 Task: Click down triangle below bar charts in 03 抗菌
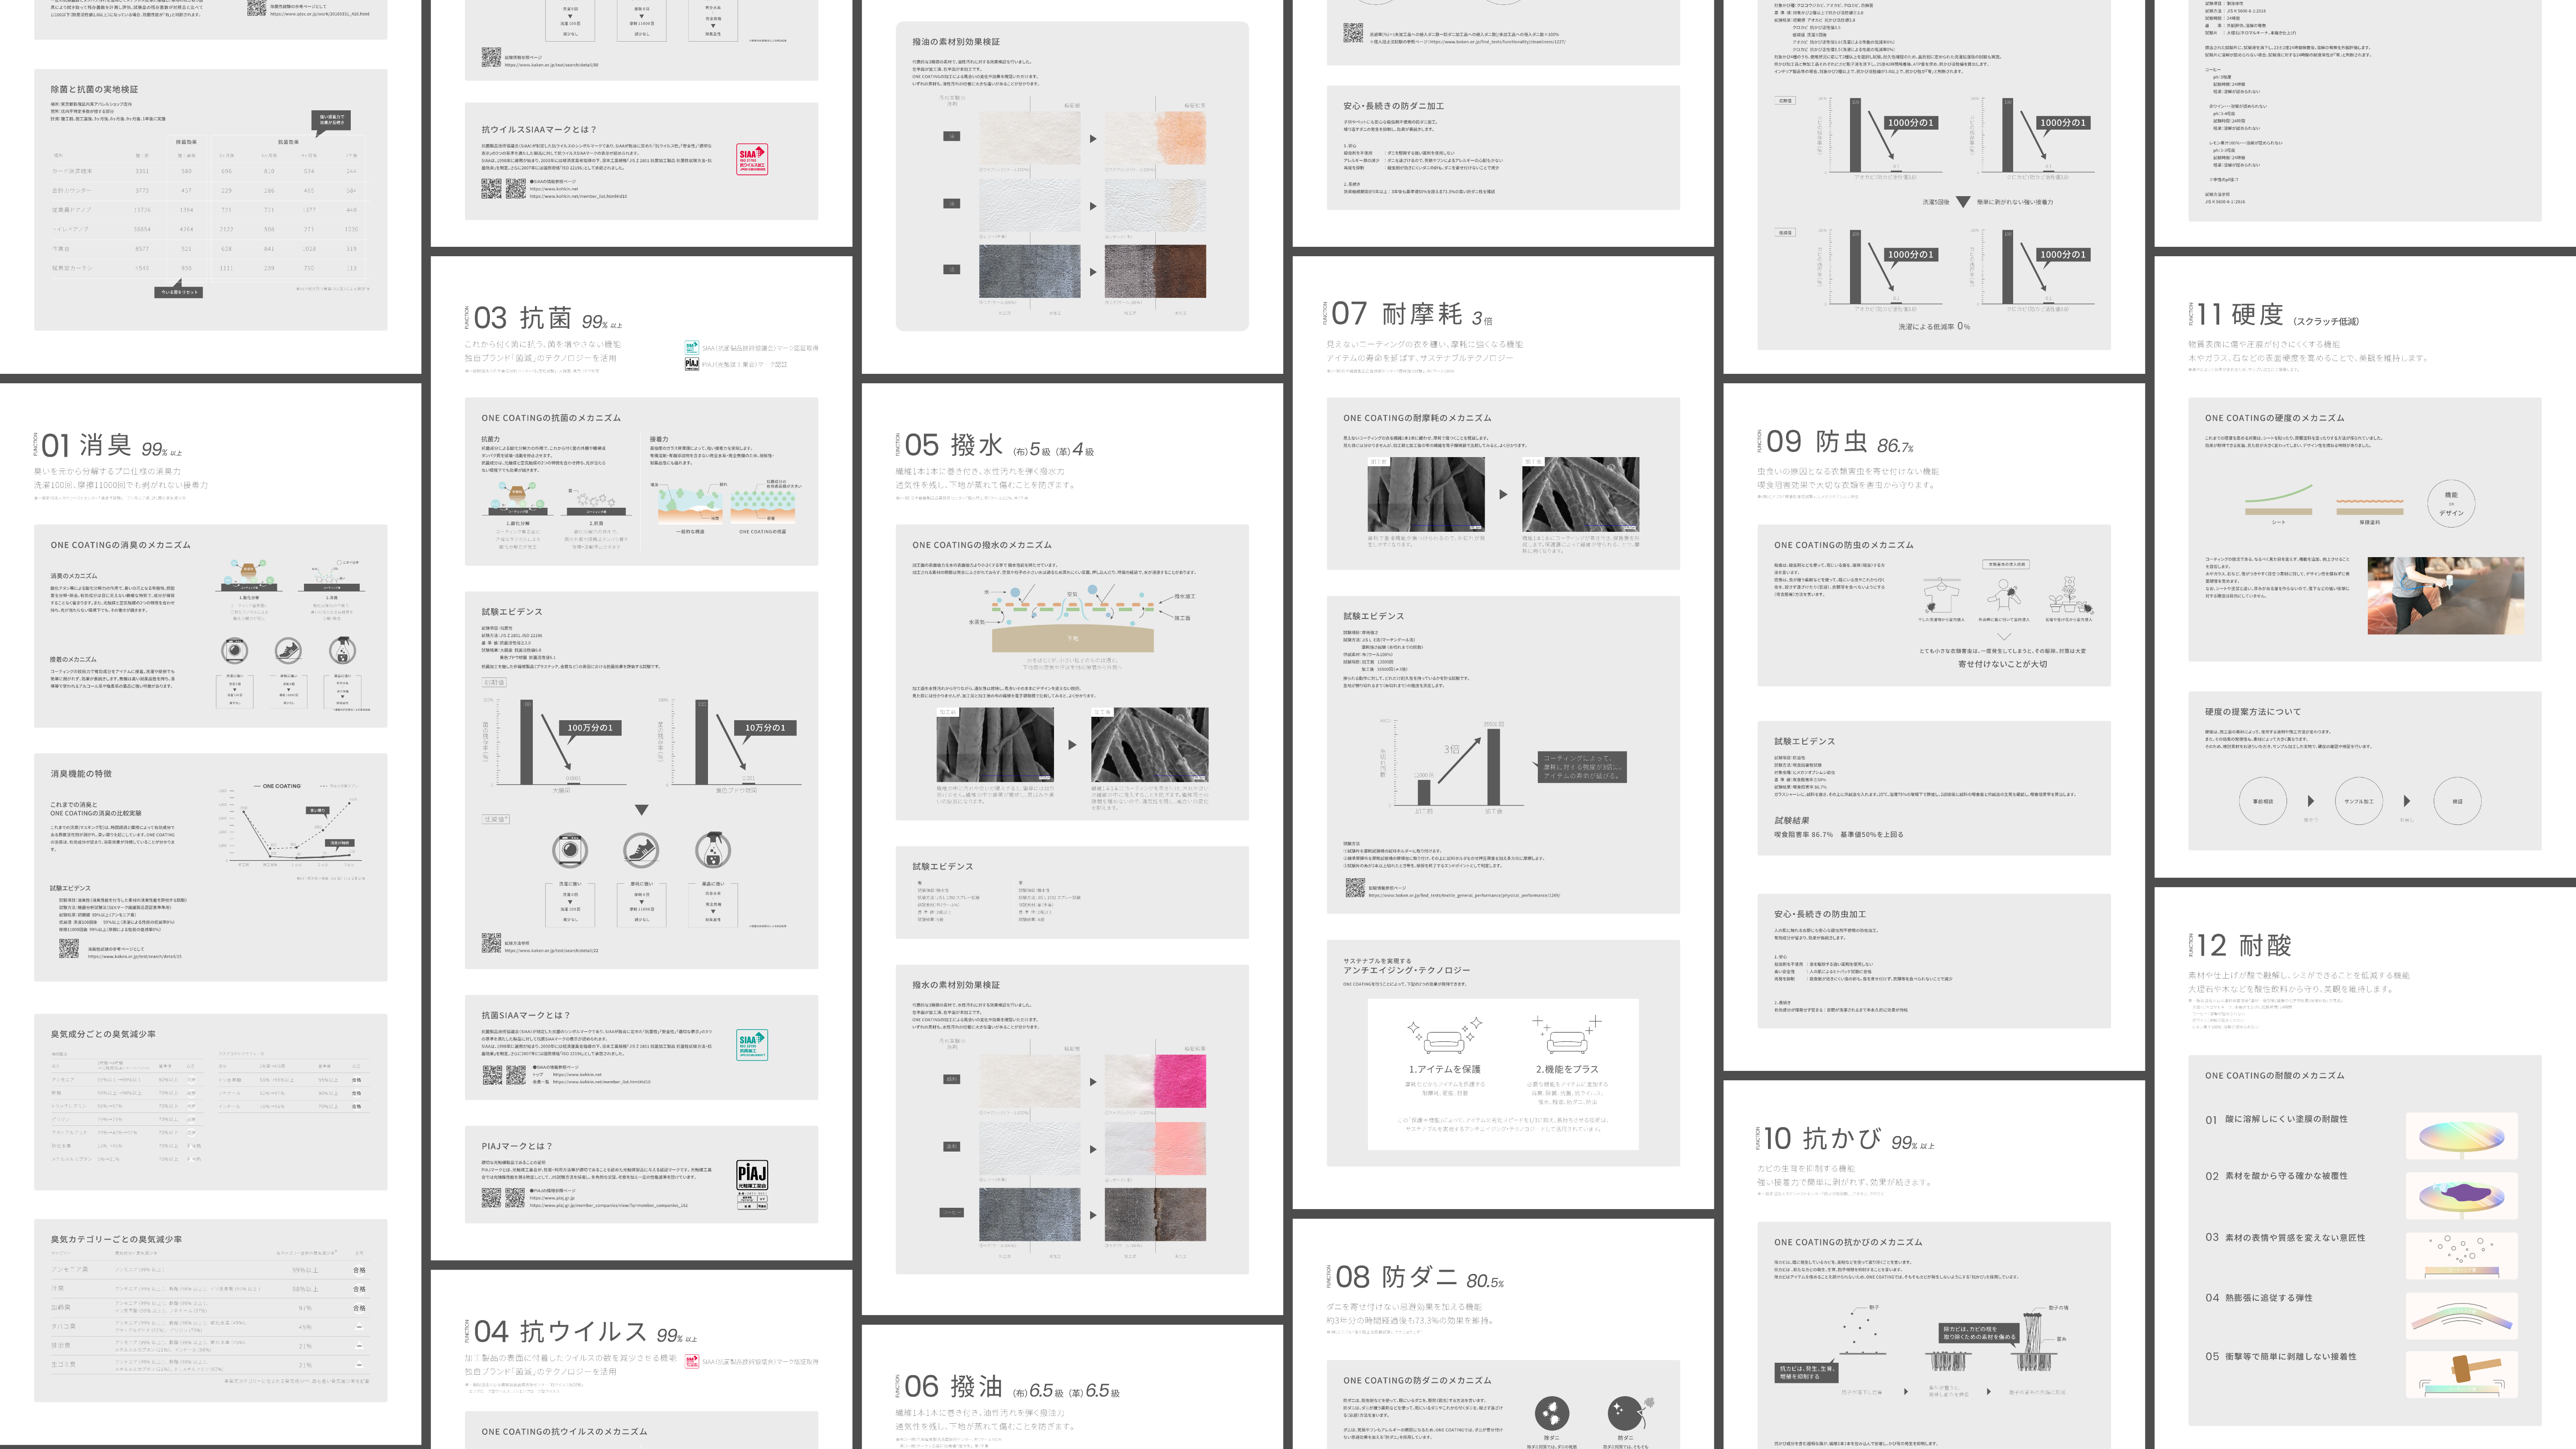641,809
